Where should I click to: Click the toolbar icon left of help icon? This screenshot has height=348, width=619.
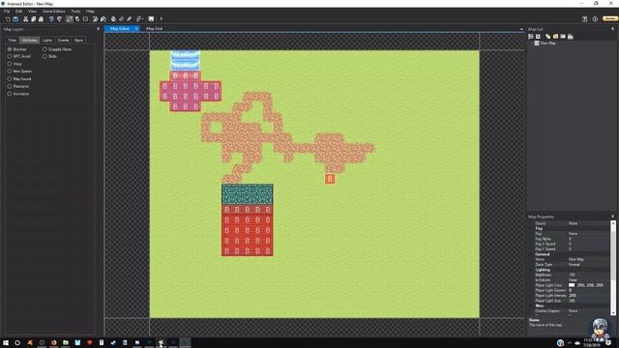coord(584,19)
